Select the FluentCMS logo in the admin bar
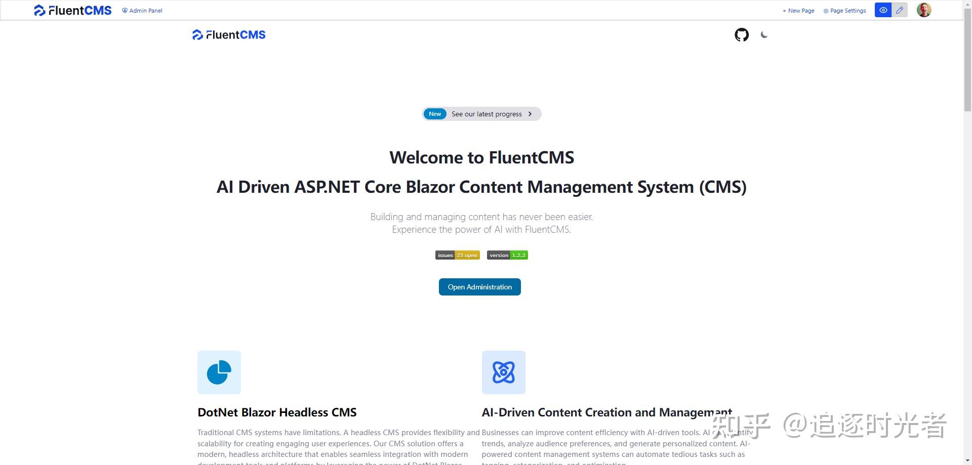 pos(72,10)
